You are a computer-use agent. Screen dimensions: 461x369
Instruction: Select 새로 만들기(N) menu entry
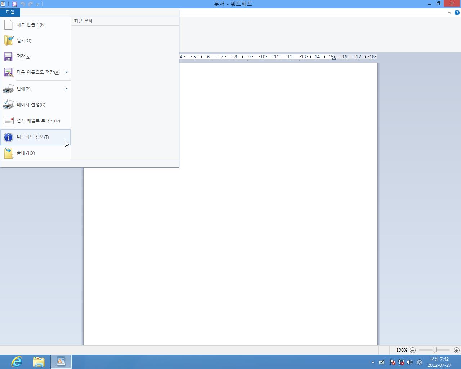pyautogui.click(x=35, y=25)
